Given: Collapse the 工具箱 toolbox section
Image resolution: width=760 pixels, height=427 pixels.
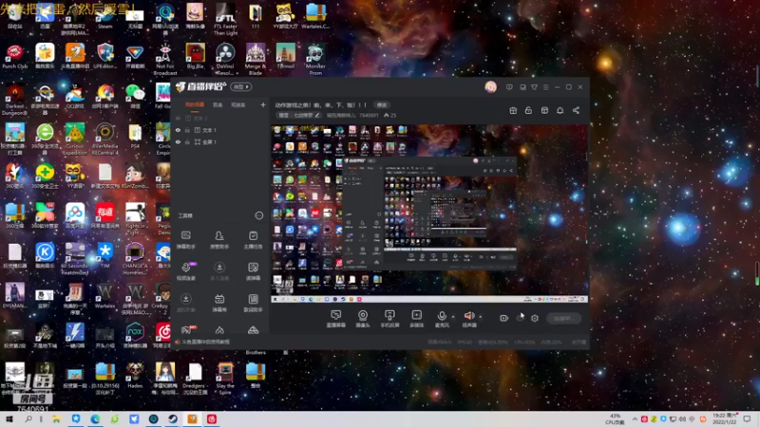Looking at the screenshot, I should click(259, 215).
